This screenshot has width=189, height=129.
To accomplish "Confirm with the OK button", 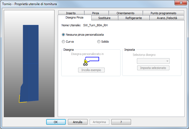I will point(56,122).
